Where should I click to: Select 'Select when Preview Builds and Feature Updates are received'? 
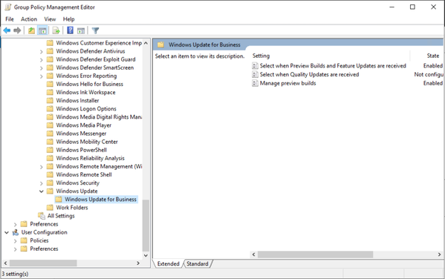click(x=333, y=66)
